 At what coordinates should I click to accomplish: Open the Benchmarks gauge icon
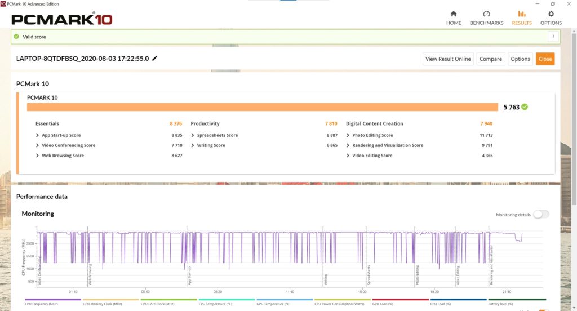(486, 14)
